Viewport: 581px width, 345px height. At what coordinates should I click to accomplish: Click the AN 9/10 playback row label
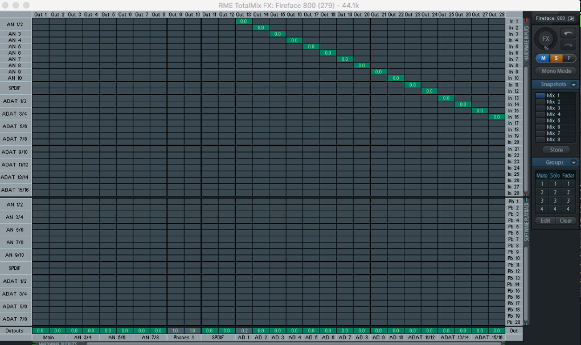[x=15, y=255]
